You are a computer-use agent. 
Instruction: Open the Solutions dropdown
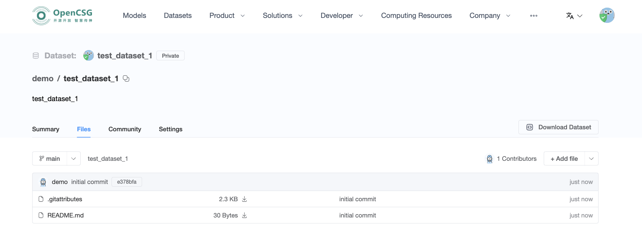(x=282, y=16)
